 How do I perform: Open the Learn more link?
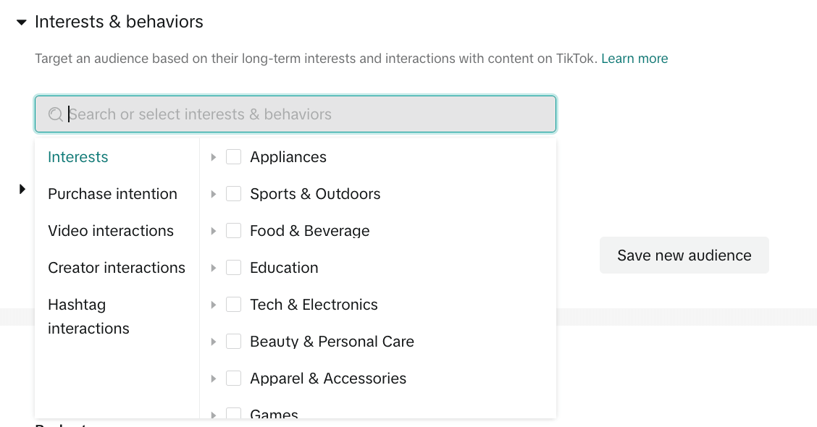tap(634, 59)
